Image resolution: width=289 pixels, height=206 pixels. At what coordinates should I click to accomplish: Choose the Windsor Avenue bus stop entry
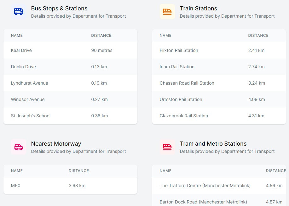pyautogui.click(x=28, y=99)
